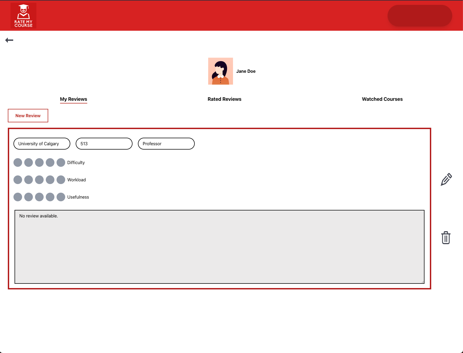Click Jane Doe's profile avatar
This screenshot has width=463, height=353.
pos(220,71)
